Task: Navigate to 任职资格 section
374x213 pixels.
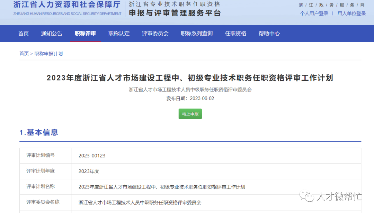Action: pos(235,33)
